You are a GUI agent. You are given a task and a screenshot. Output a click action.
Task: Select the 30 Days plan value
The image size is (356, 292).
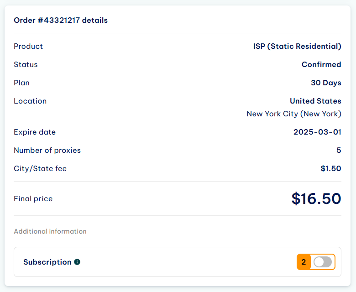tap(326, 83)
